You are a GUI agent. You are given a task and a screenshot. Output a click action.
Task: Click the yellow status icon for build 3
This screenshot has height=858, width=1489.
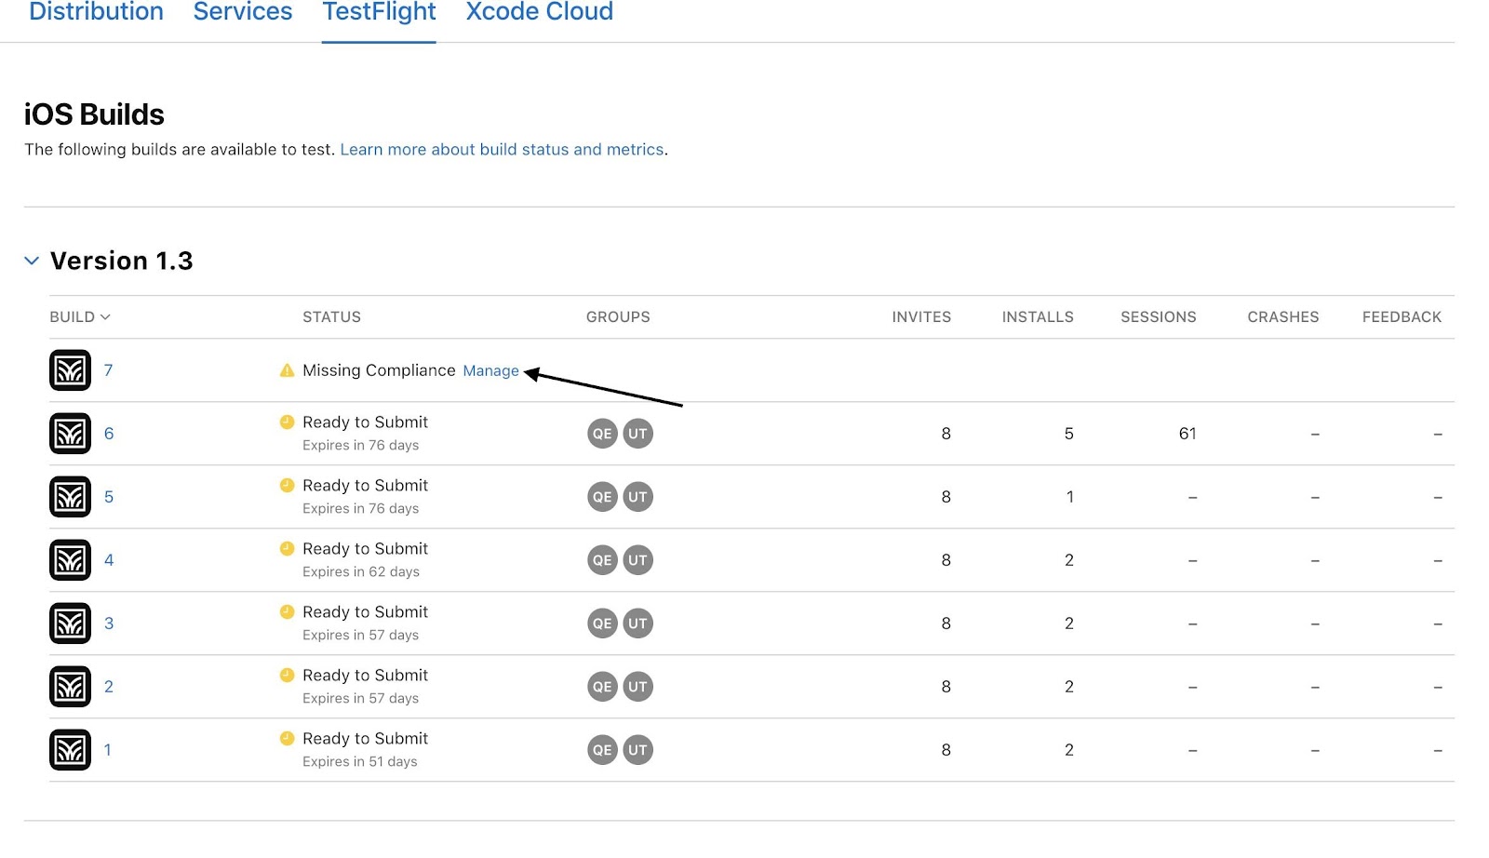coord(288,611)
